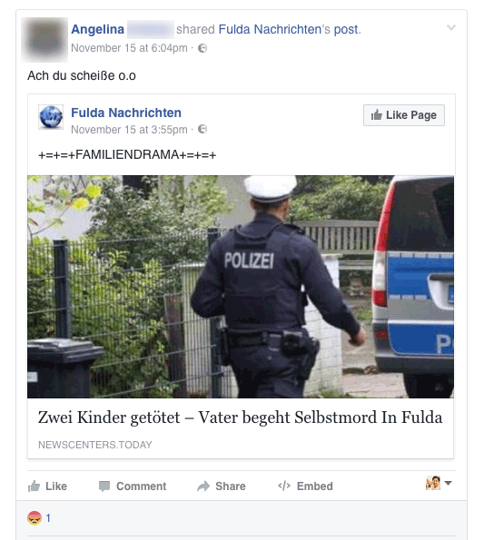Open the November 15 at 6:04pm timestamp
This screenshot has height=540, width=484.
[x=129, y=48]
